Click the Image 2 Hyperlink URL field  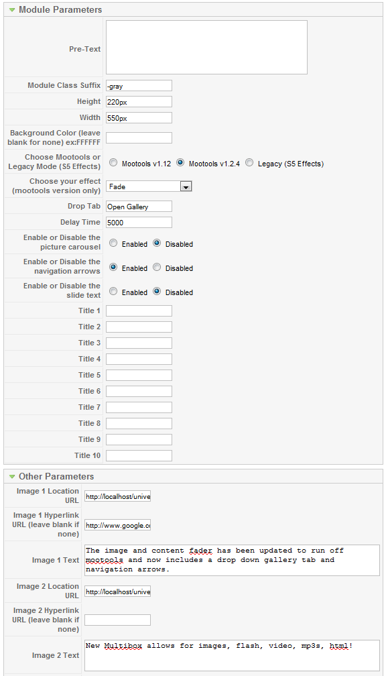pyautogui.click(x=118, y=620)
